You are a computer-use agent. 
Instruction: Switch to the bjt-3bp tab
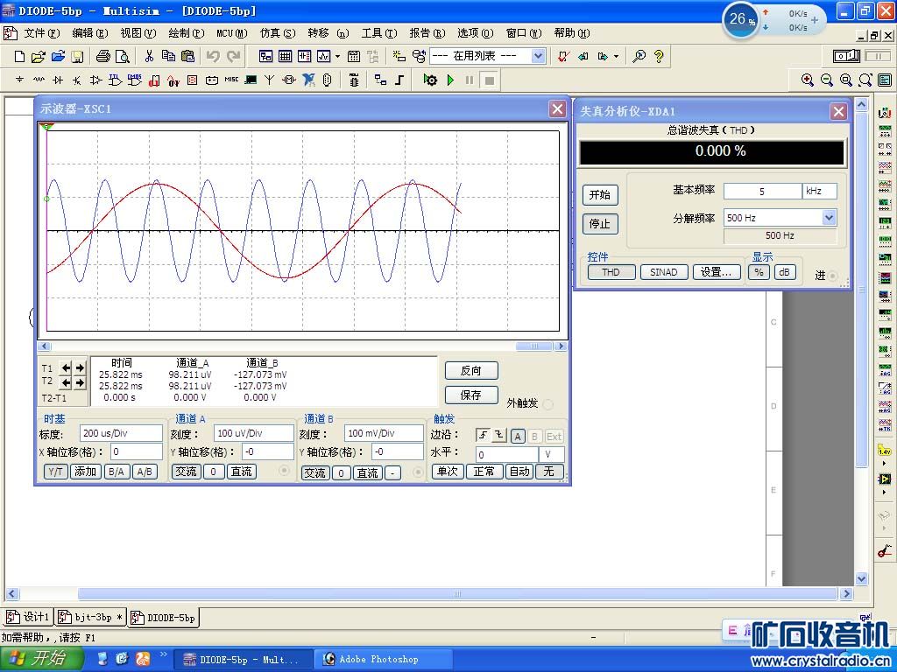click(91, 617)
